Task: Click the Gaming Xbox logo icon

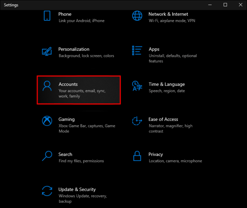Action: pyautogui.click(x=47, y=121)
